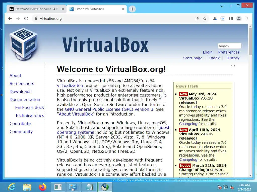The image size is (257, 192).
Task: Click the network tray icon
Action: pyautogui.click(x=226, y=187)
